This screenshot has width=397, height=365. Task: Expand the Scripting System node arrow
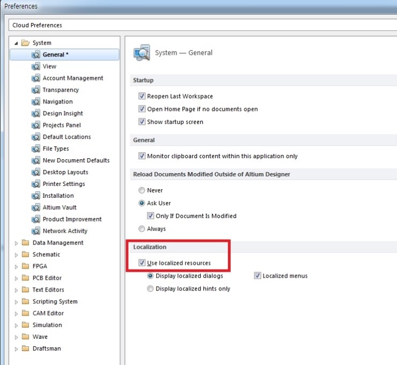tap(16, 302)
